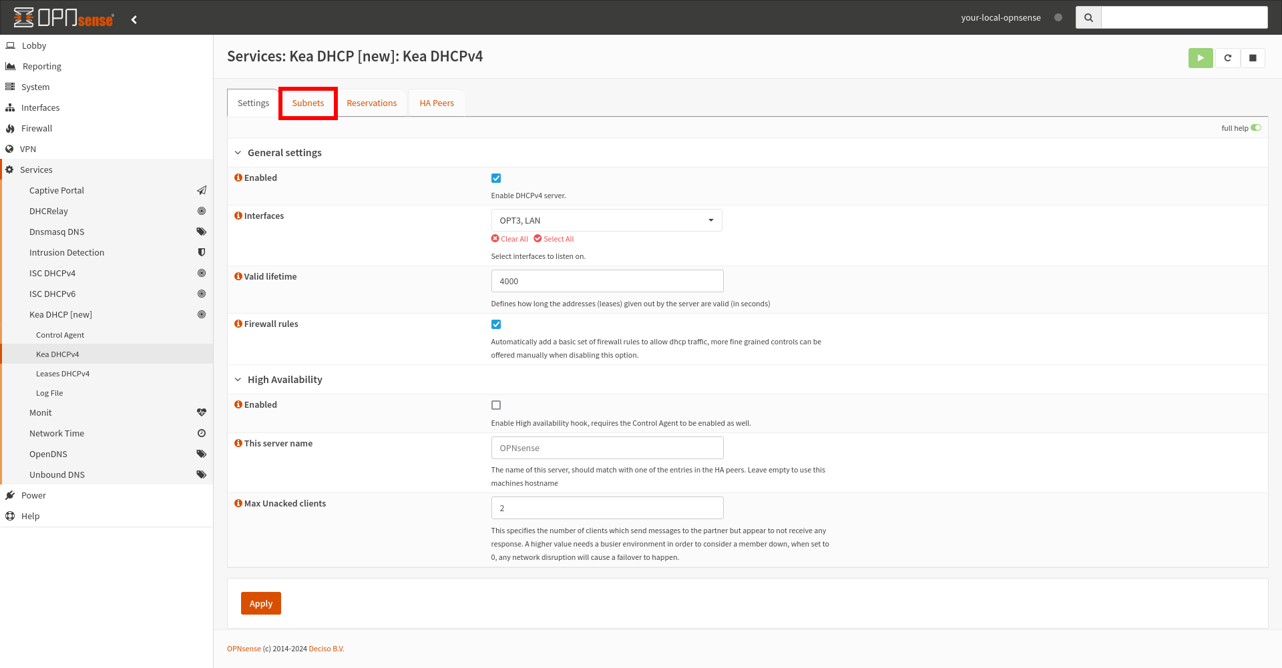Screen dimensions: 1282x668
Task: Click the status indicator dot in header
Action: [1058, 17]
